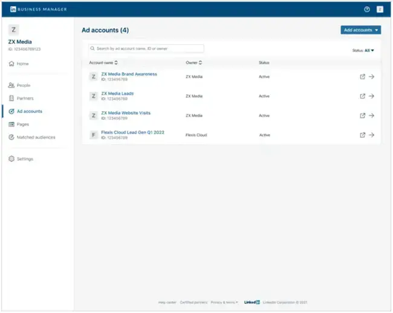This screenshot has width=393, height=313.
Task: Open the ZX Media Leads account link
Action: coord(117,94)
